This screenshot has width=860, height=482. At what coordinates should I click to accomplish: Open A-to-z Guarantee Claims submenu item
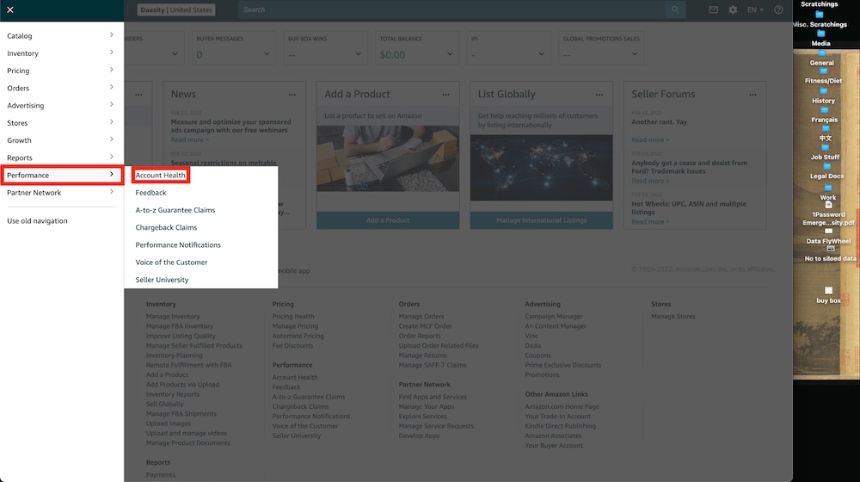pyautogui.click(x=175, y=210)
